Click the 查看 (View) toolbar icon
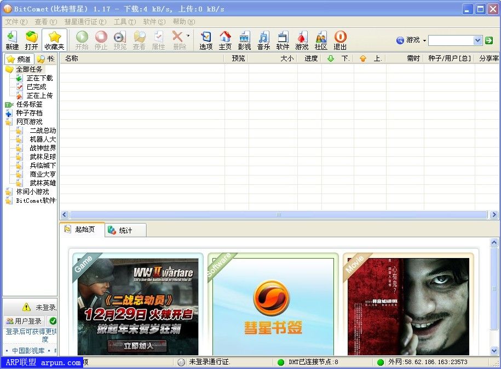Screen dimensions: 501x369 click(x=139, y=40)
